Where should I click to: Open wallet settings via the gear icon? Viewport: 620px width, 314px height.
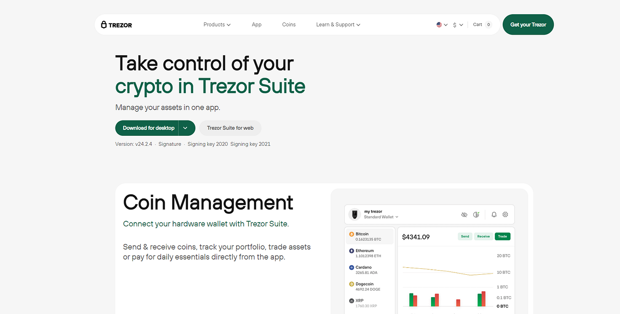tap(505, 214)
